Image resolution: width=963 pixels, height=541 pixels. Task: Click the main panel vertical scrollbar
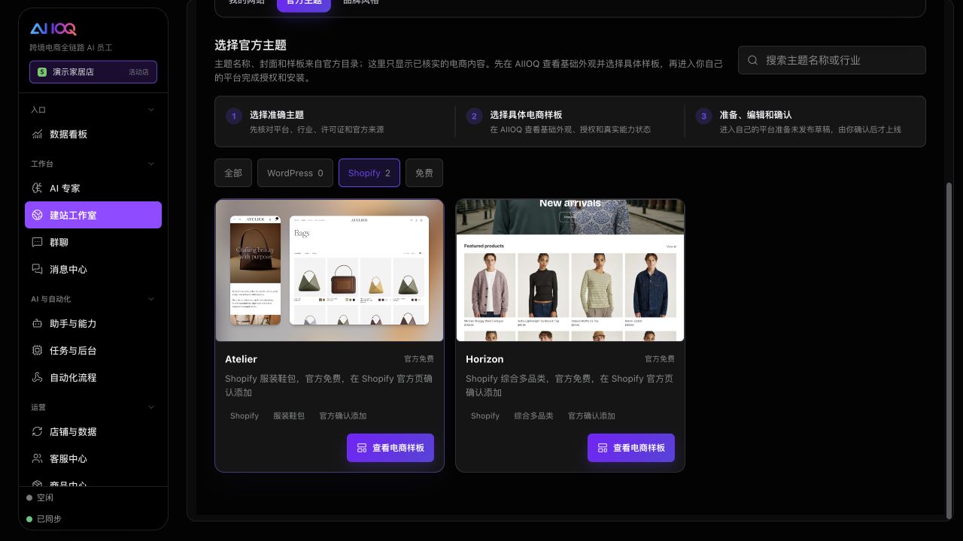click(x=949, y=349)
